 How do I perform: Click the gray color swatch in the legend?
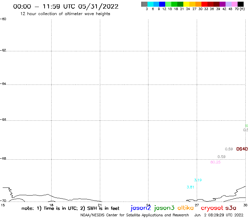[144, 4]
